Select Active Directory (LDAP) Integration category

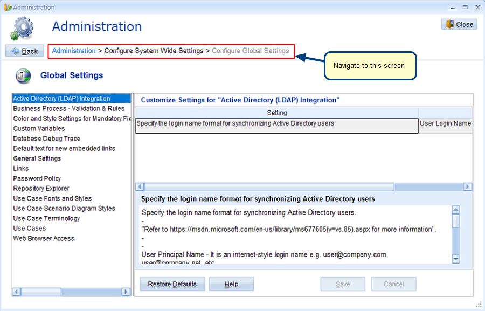click(x=61, y=99)
